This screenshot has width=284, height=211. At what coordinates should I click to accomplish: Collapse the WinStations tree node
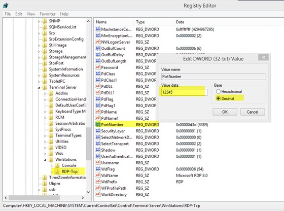(x=45, y=160)
